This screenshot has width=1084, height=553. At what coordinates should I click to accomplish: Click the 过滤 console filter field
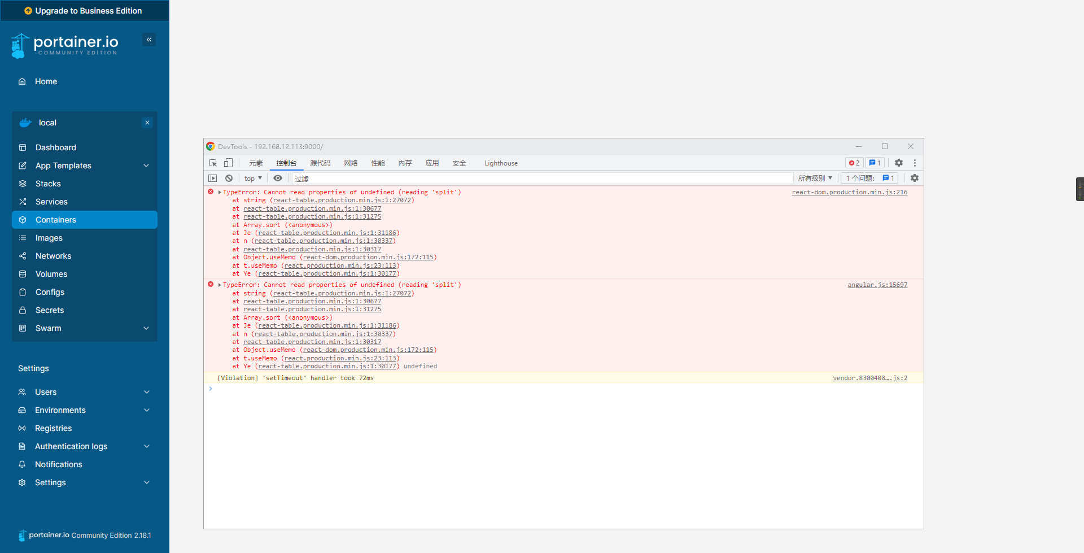pyautogui.click(x=301, y=178)
